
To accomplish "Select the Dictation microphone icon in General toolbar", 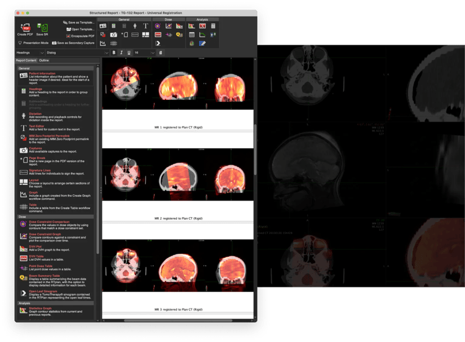I will click(135, 26).
